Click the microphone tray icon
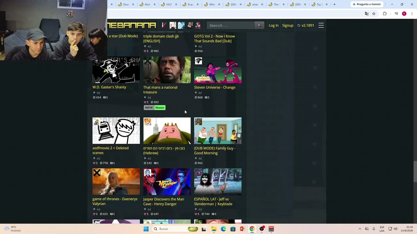The width and height of the screenshot is (417, 234). [374, 229]
